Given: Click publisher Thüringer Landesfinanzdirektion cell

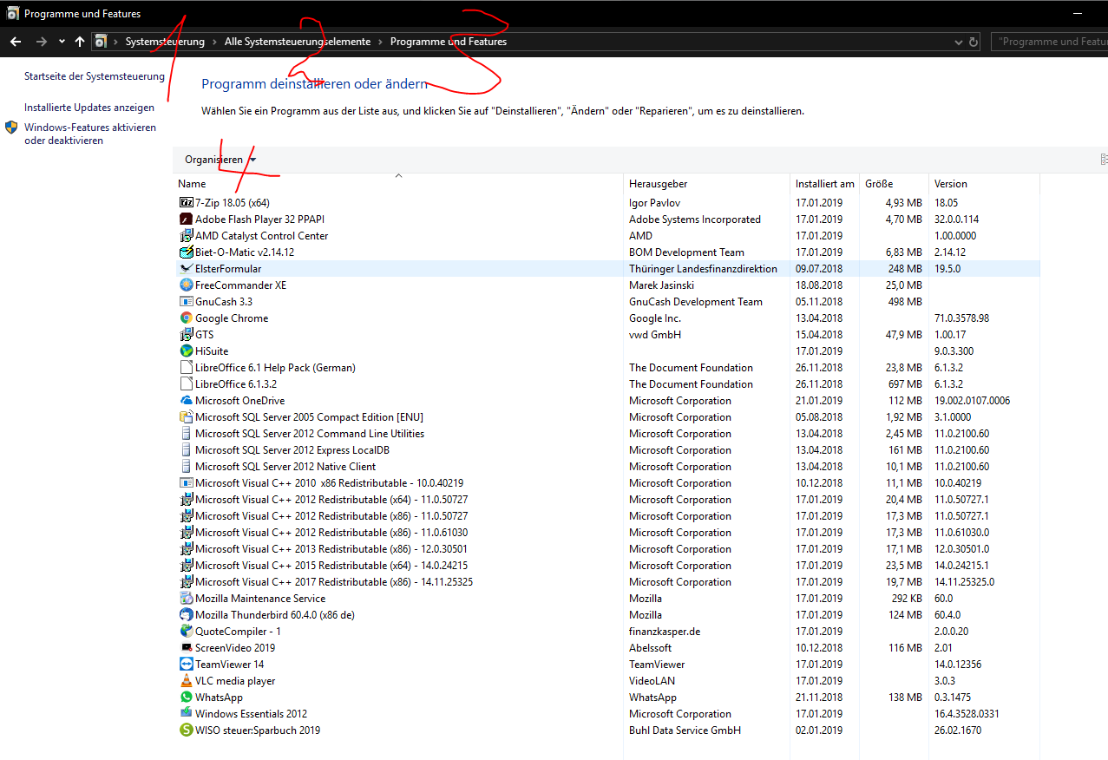Looking at the screenshot, I should tap(703, 269).
